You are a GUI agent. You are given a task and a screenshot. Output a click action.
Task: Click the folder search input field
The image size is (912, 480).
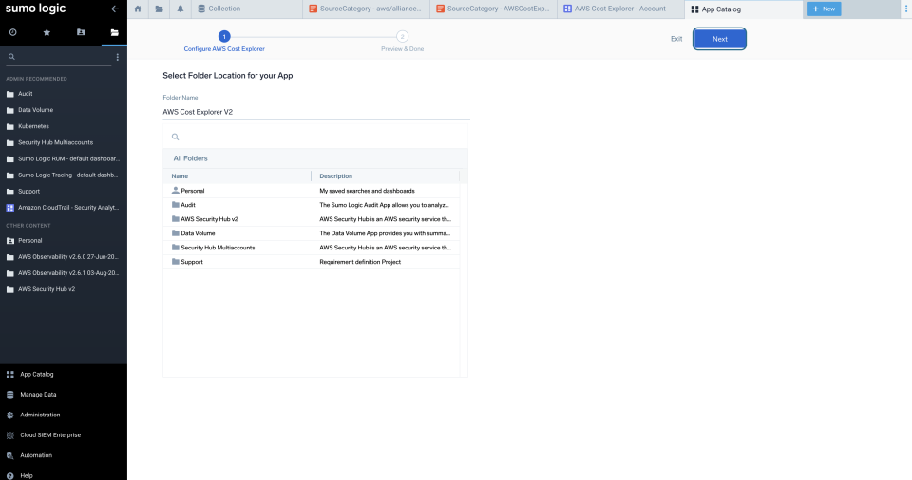tap(315, 138)
